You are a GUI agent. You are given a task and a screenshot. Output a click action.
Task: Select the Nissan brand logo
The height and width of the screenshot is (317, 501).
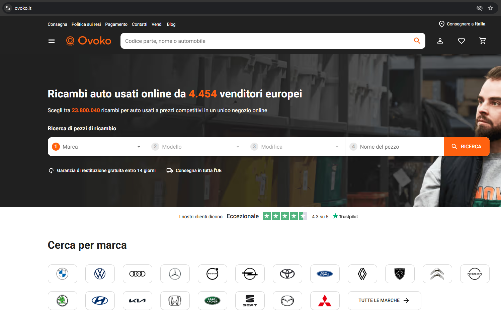pyautogui.click(x=475, y=274)
